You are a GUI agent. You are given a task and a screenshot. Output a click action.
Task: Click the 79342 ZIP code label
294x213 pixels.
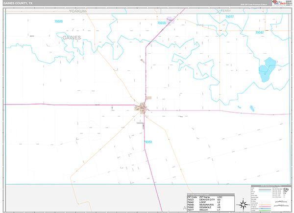[260, 32]
